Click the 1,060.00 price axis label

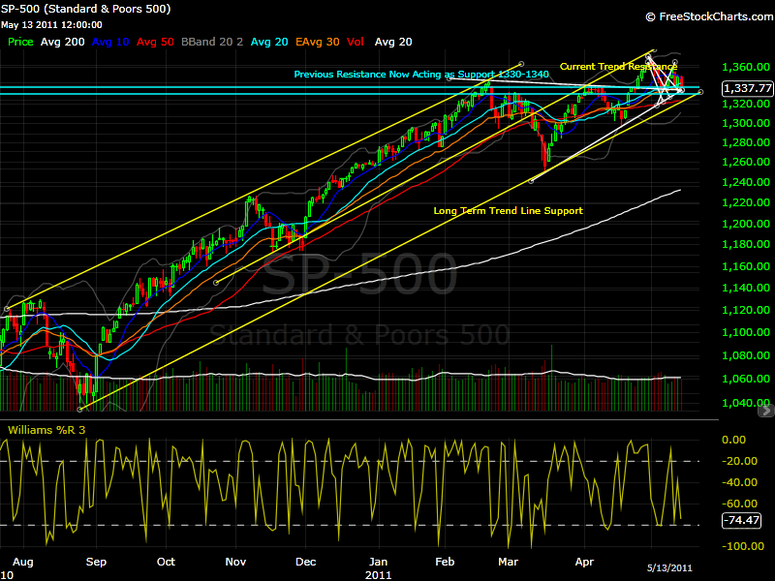(x=746, y=379)
